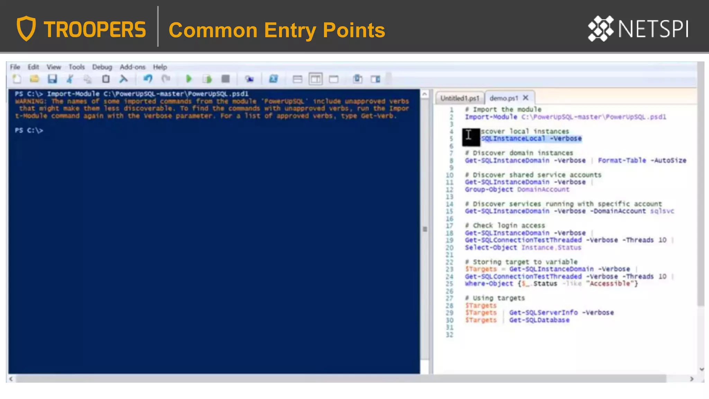Click 'Format-Table -AutoSize' on line 8
Image resolution: width=709 pixels, height=399 pixels.
point(642,160)
